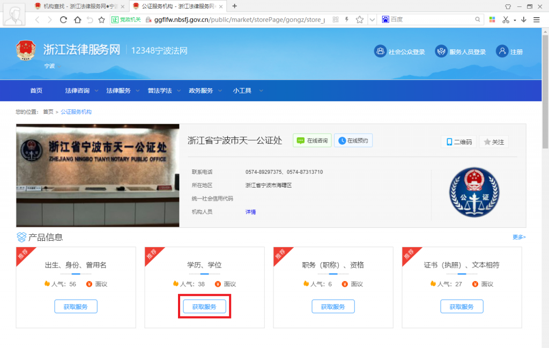
Task: Open the downloads arrow icon
Action: pos(524,20)
